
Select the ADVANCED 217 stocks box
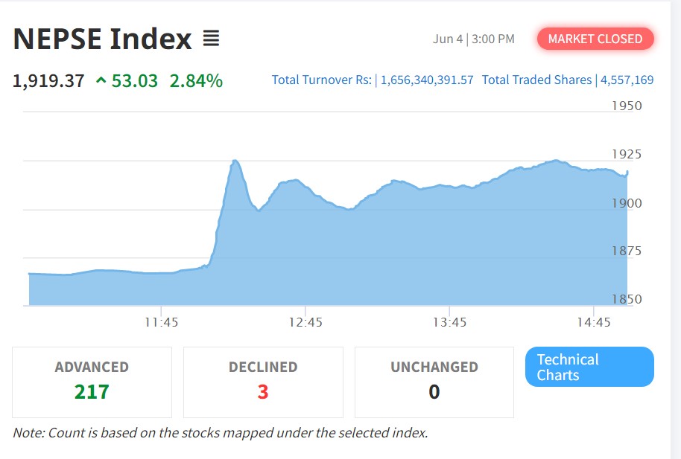click(x=92, y=382)
